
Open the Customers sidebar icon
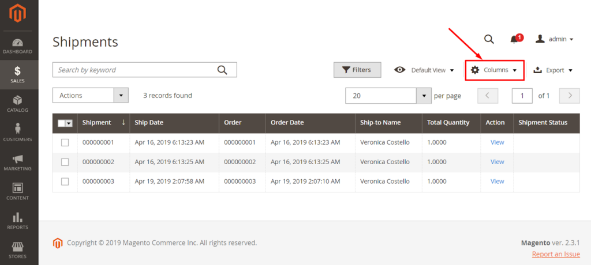(x=18, y=128)
